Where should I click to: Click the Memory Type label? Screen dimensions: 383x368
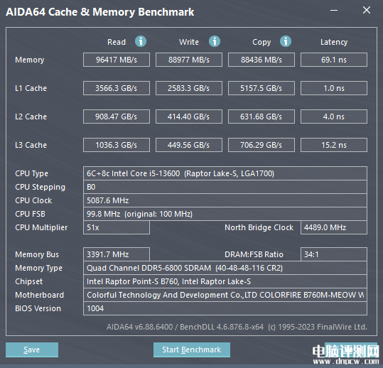click(38, 269)
